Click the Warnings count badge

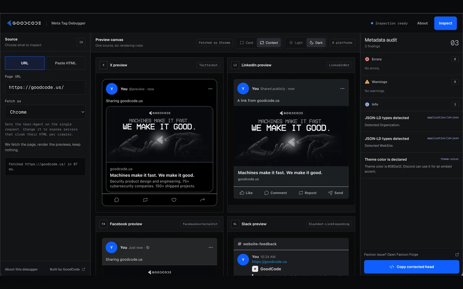point(455,82)
